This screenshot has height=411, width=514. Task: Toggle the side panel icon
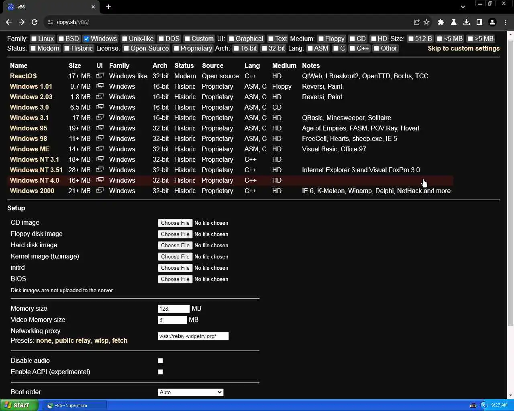479,22
